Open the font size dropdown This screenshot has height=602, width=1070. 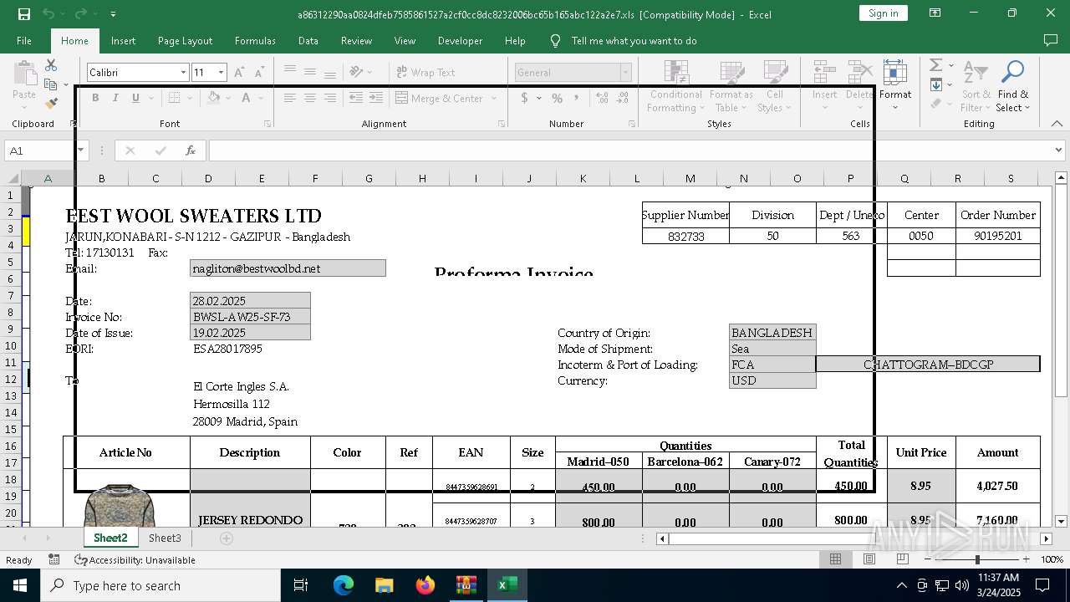221,73
